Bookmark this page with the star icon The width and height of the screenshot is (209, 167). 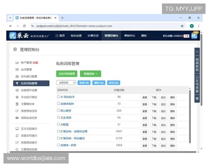pyautogui.click(x=182, y=26)
